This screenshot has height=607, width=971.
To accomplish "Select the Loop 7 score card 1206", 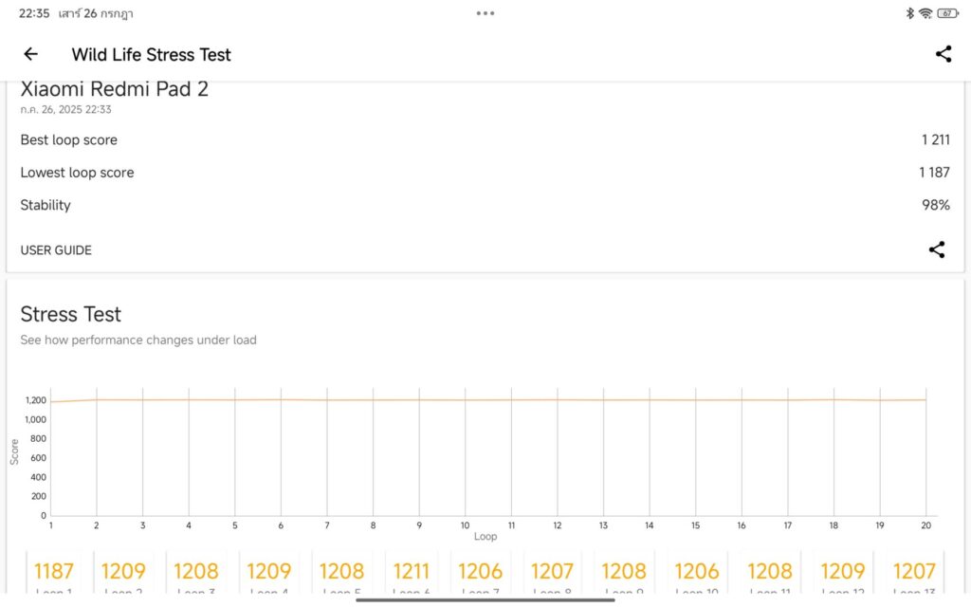I will click(x=481, y=573).
